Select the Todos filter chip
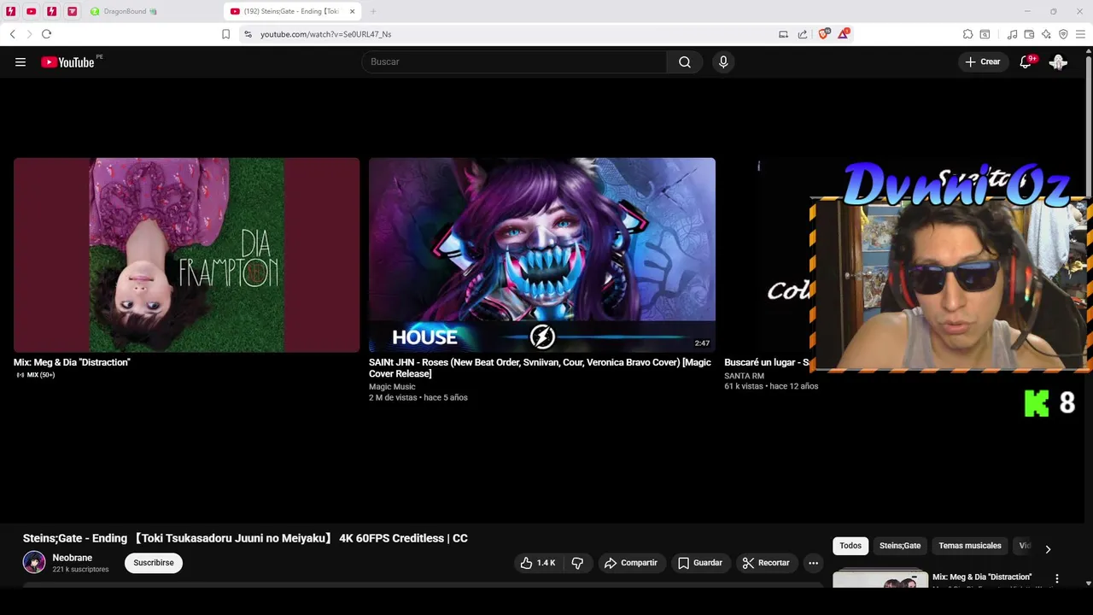This screenshot has height=615, width=1093. tap(850, 546)
